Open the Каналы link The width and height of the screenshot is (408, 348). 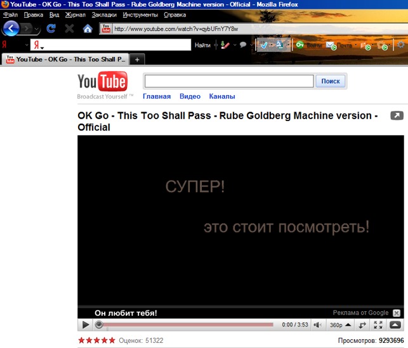pos(222,96)
